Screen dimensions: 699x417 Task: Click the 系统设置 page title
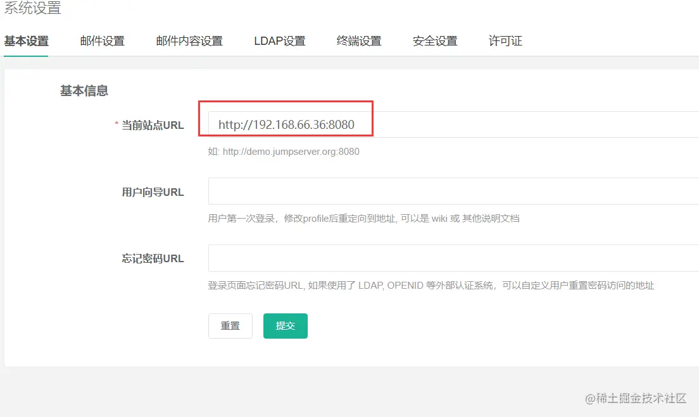tap(32, 8)
